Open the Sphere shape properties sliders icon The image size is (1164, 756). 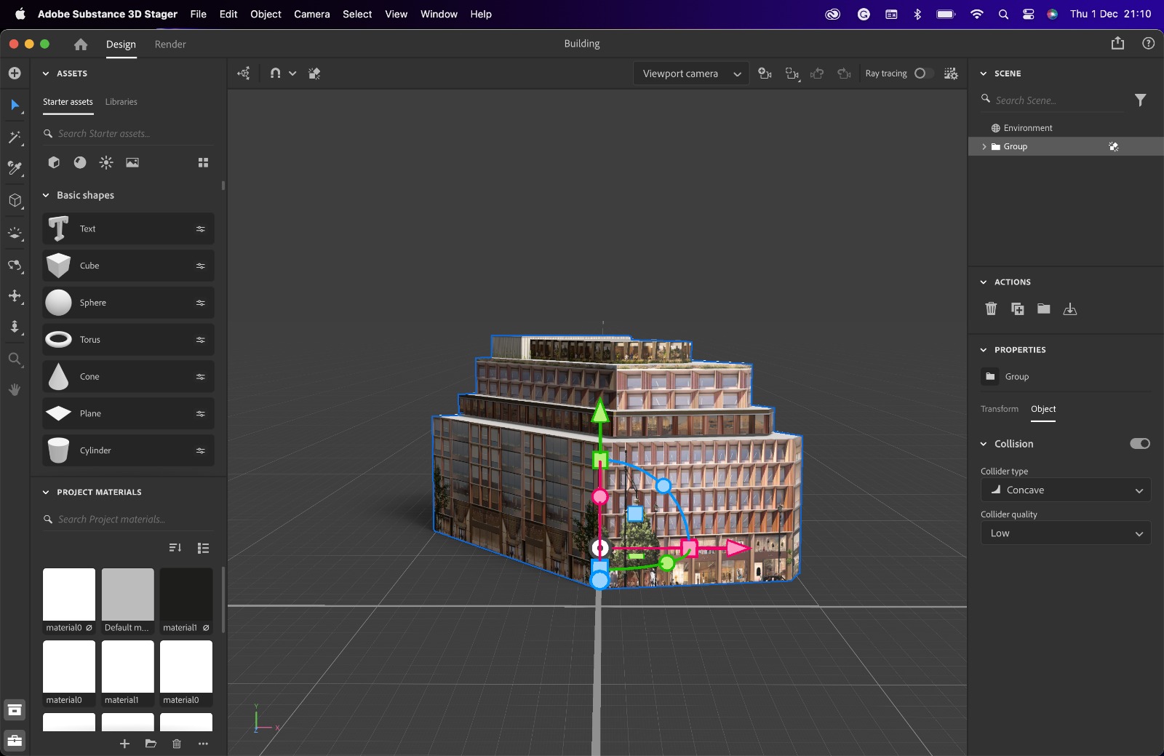tap(202, 303)
